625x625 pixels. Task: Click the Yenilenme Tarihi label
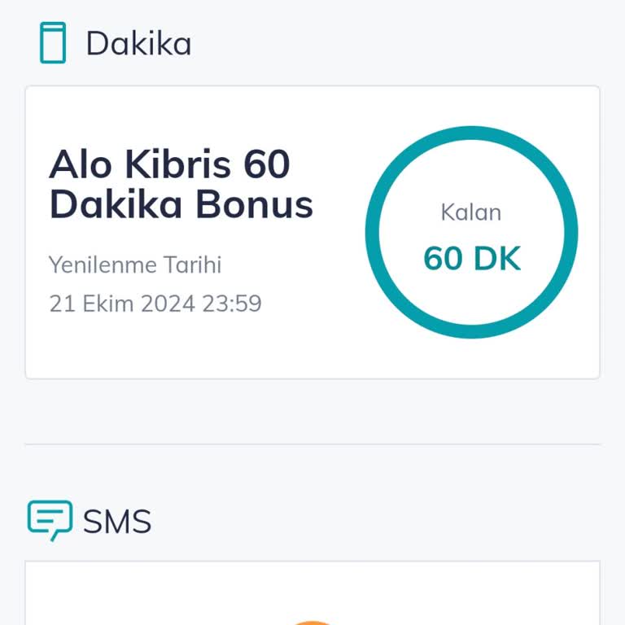135,264
